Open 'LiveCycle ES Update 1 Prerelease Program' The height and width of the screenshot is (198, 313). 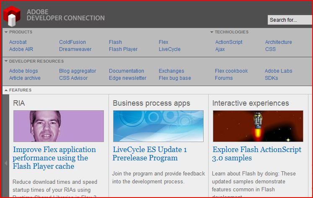[x=150, y=154]
